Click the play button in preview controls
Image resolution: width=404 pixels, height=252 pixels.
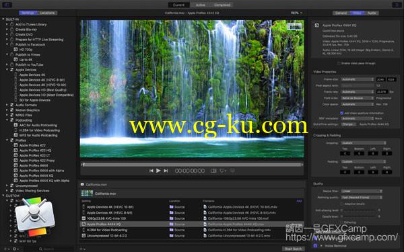(158, 171)
